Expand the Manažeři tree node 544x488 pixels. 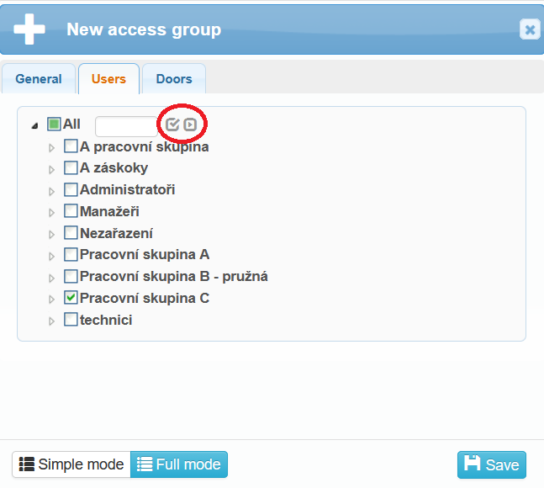click(51, 212)
